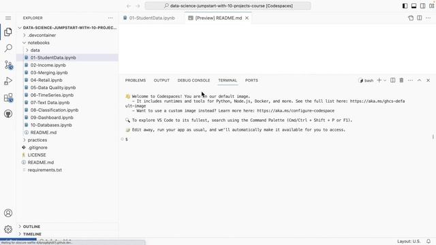Open the hamburger application menu
436x245 pixels.
[x=8, y=18]
